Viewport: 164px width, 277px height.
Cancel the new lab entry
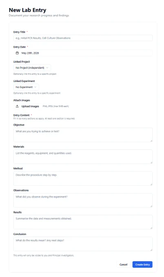123,264
